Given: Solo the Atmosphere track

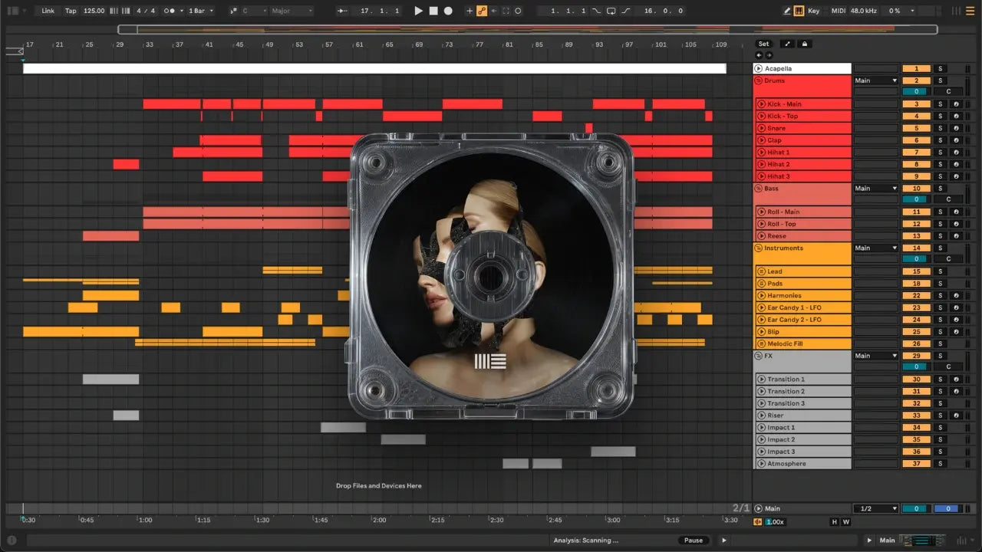Looking at the screenshot, I should point(940,464).
